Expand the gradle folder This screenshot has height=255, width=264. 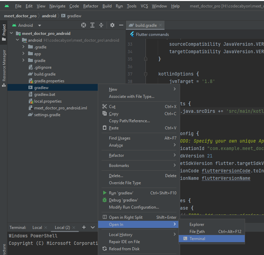pyautogui.click(x=23, y=60)
